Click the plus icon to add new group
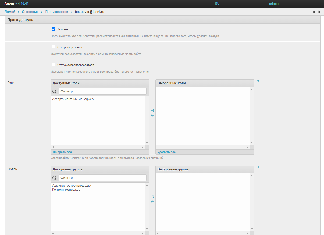 click(x=258, y=167)
